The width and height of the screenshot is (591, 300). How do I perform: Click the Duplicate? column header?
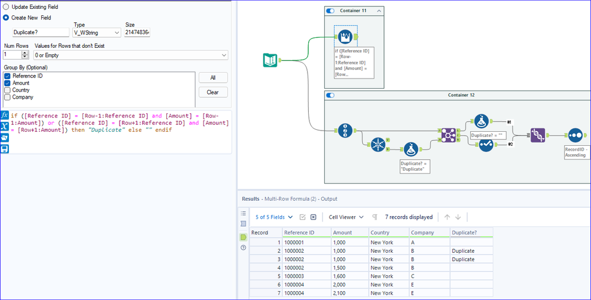pyautogui.click(x=471, y=233)
